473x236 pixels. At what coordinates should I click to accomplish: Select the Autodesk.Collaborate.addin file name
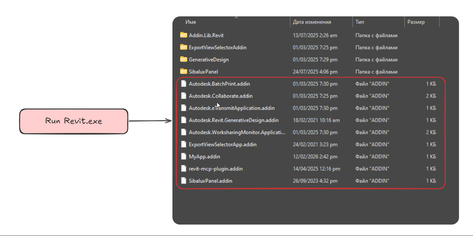[220, 96]
